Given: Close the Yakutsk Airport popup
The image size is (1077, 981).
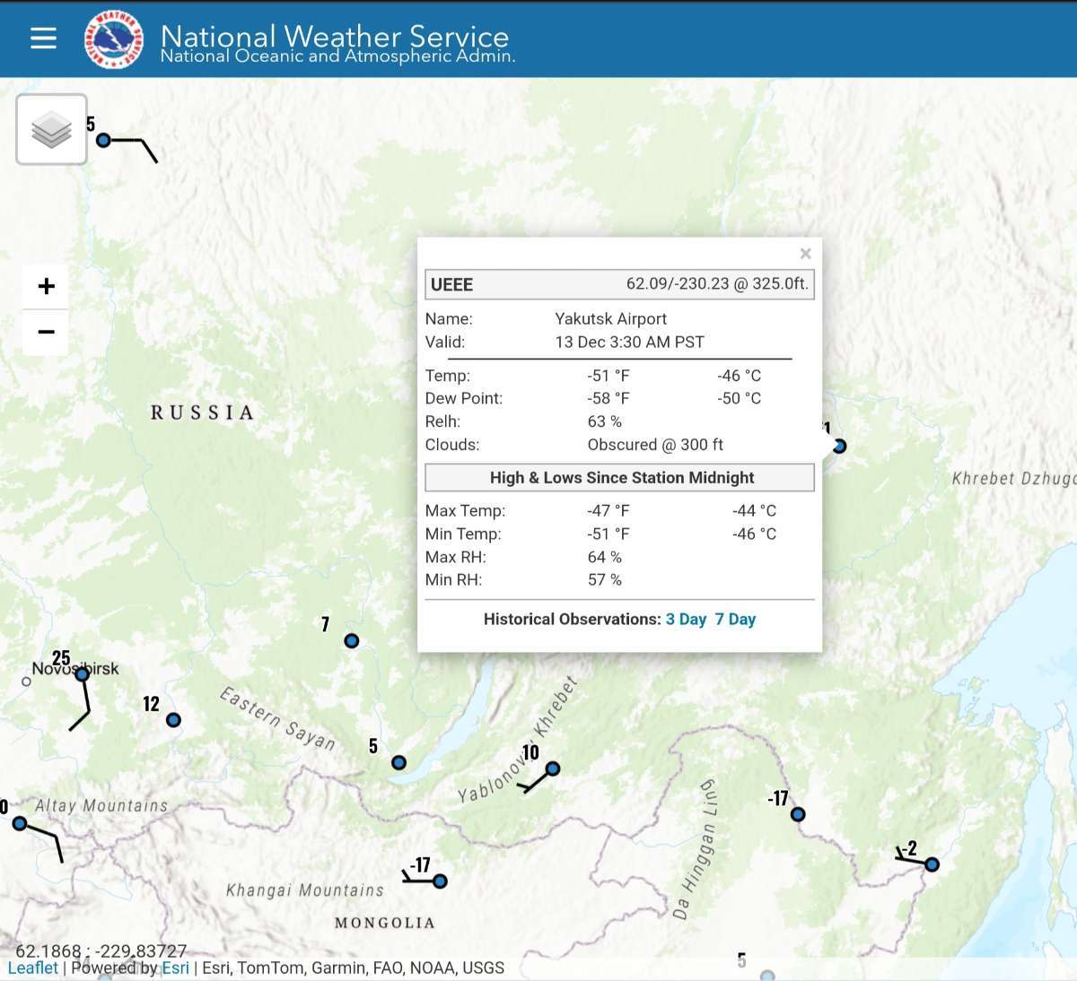Looking at the screenshot, I should pyautogui.click(x=805, y=254).
